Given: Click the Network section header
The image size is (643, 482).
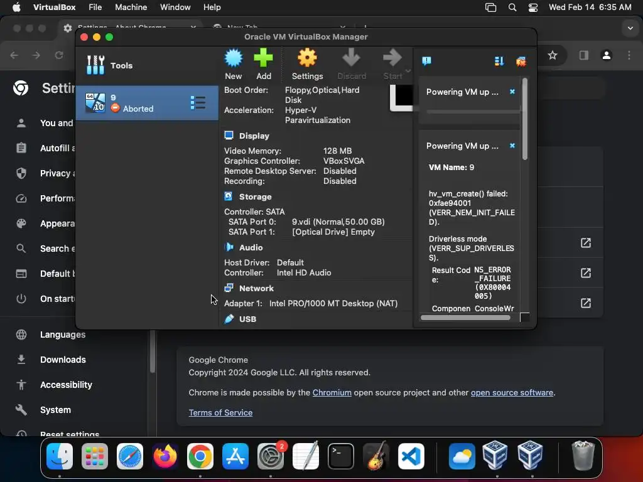Looking at the screenshot, I should pos(256,288).
